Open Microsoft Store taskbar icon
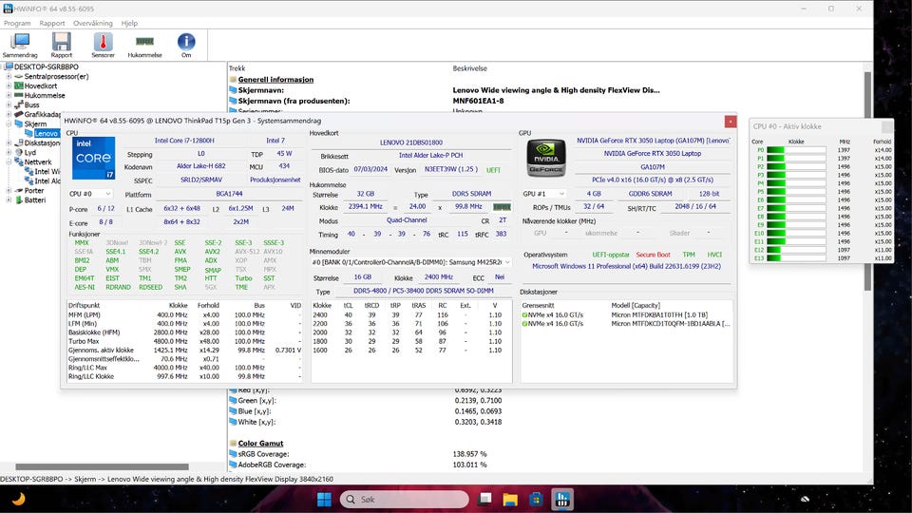This screenshot has width=912, height=513. (x=536, y=499)
